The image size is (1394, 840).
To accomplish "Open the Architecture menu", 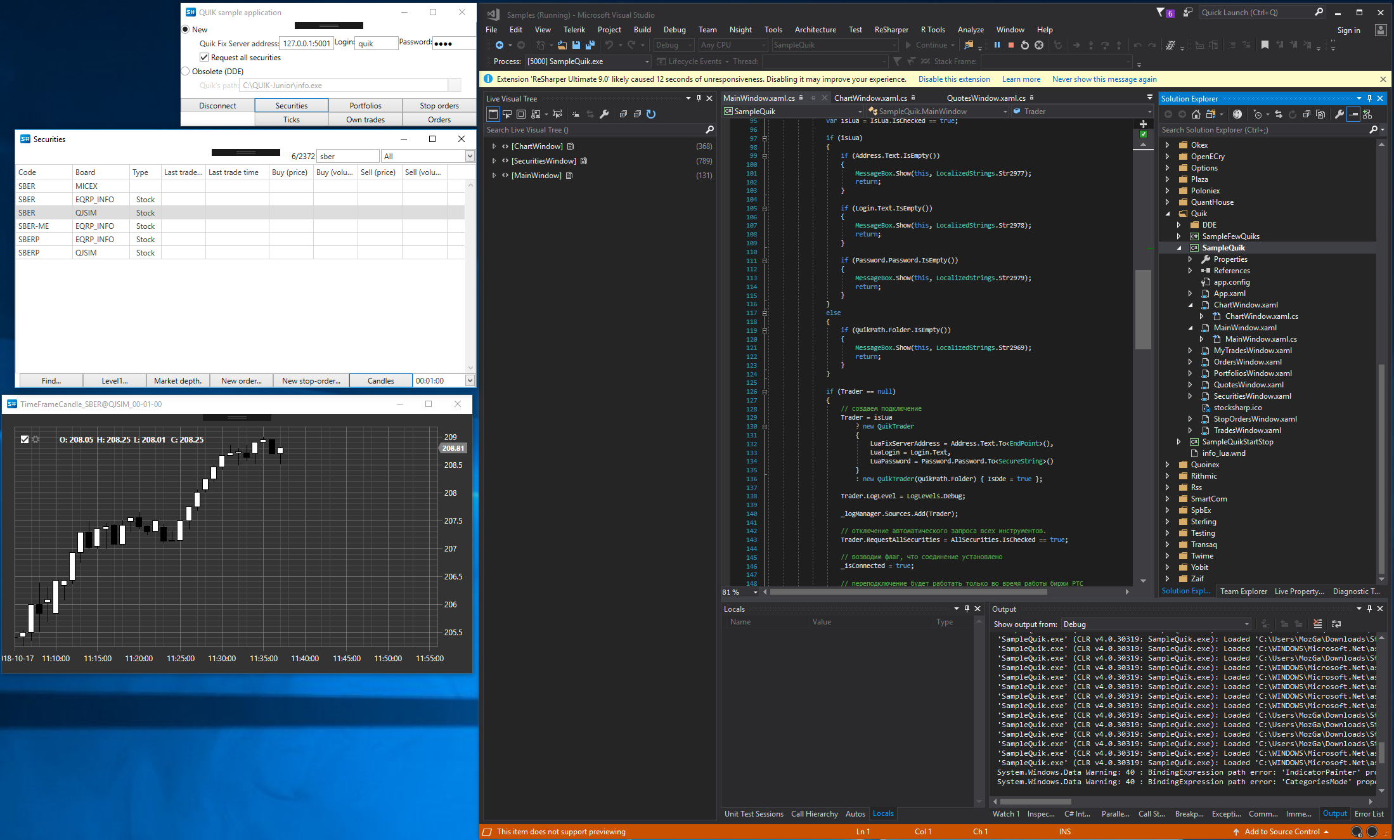I will coord(815,30).
